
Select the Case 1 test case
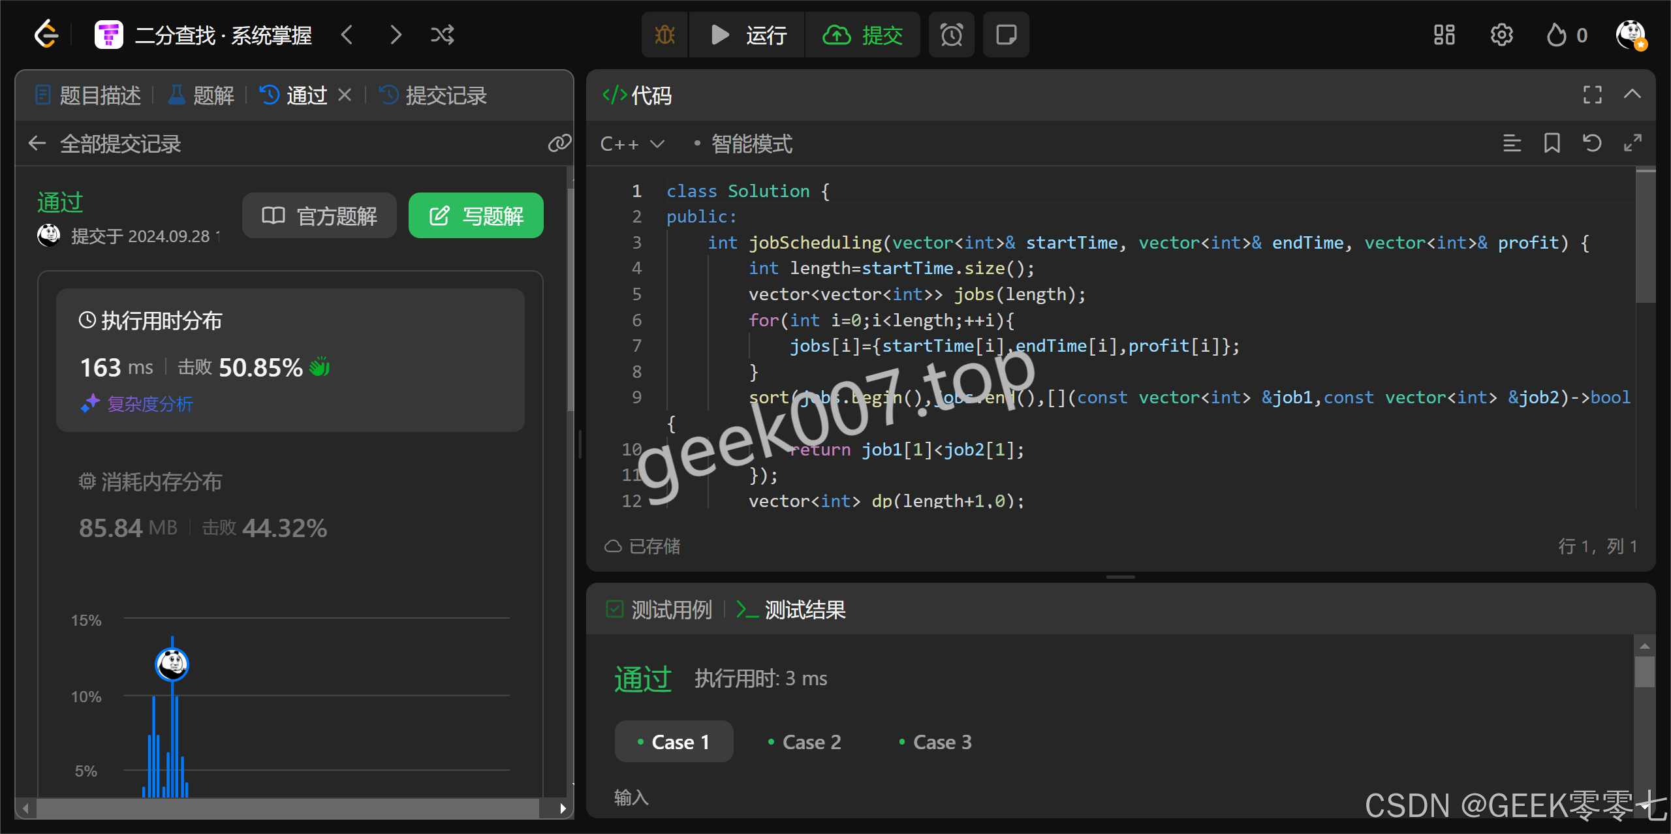pos(674,742)
